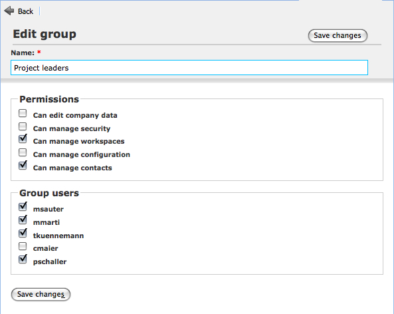394x314 pixels.
Task: Click the pschaller user label
Action: pos(50,261)
